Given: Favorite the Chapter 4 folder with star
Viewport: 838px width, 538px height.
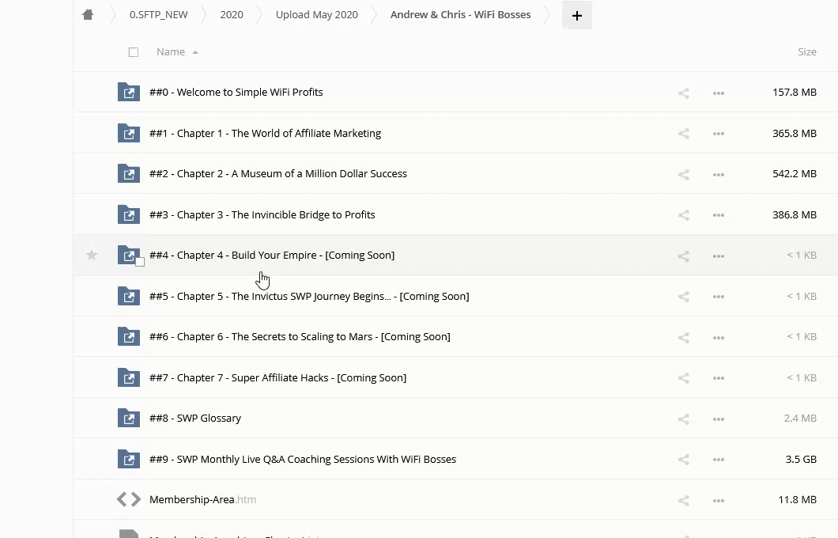Looking at the screenshot, I should point(92,256).
